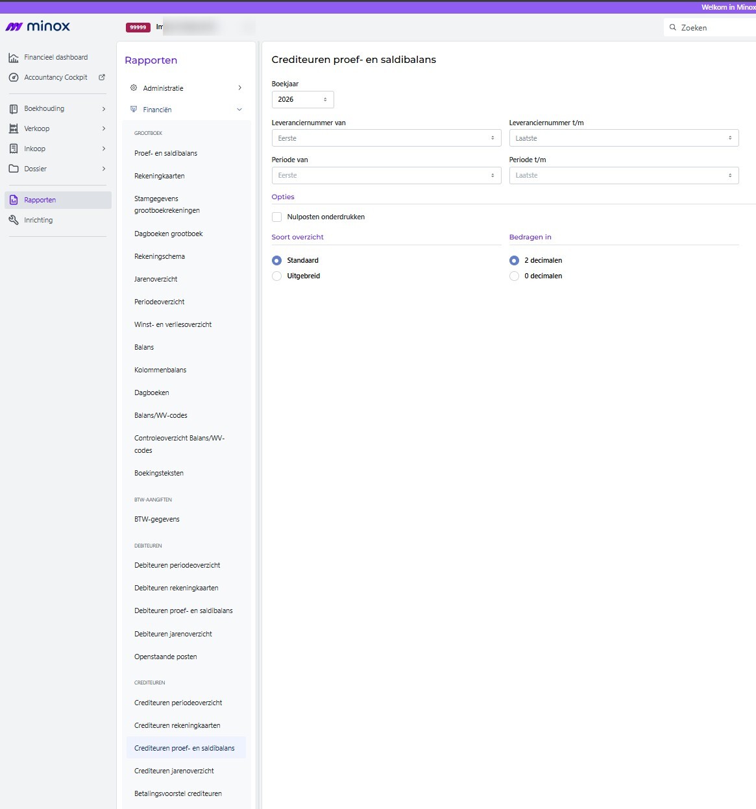Expand the Administratie section chevron
The height and width of the screenshot is (809, 756).
tap(240, 88)
